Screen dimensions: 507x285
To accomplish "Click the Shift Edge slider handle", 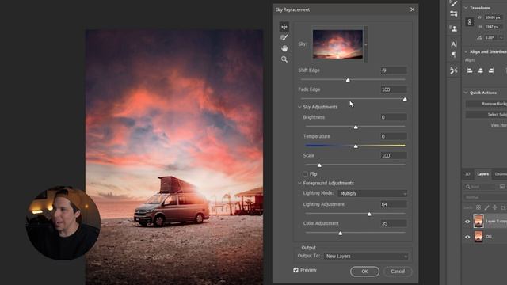I will [348, 80].
